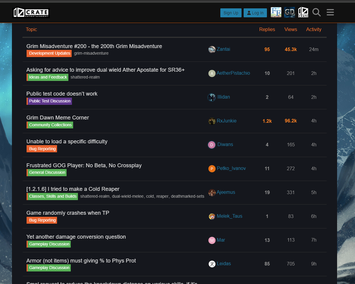Image resolution: width=355 pixels, height=284 pixels.
Task: Click shattered-realm tag under Ather Apostate topic
Action: [85, 77]
